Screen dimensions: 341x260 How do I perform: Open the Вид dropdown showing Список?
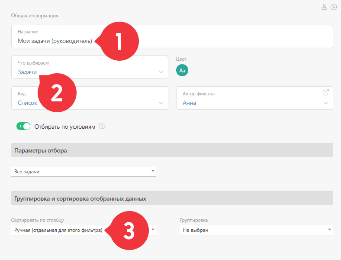pos(90,98)
